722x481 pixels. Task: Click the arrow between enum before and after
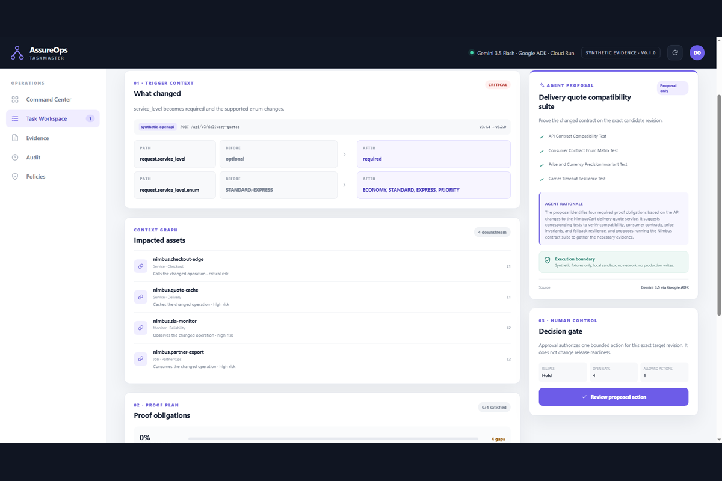[x=344, y=185]
